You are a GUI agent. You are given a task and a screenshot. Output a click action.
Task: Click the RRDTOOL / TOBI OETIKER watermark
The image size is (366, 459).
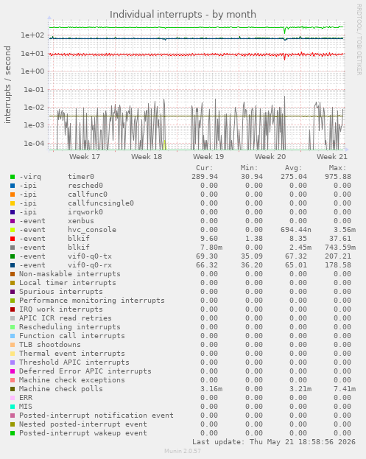tap(359, 40)
